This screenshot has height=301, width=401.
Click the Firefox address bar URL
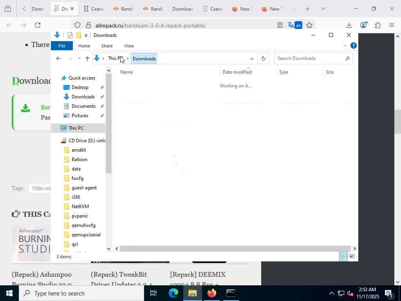[150, 25]
